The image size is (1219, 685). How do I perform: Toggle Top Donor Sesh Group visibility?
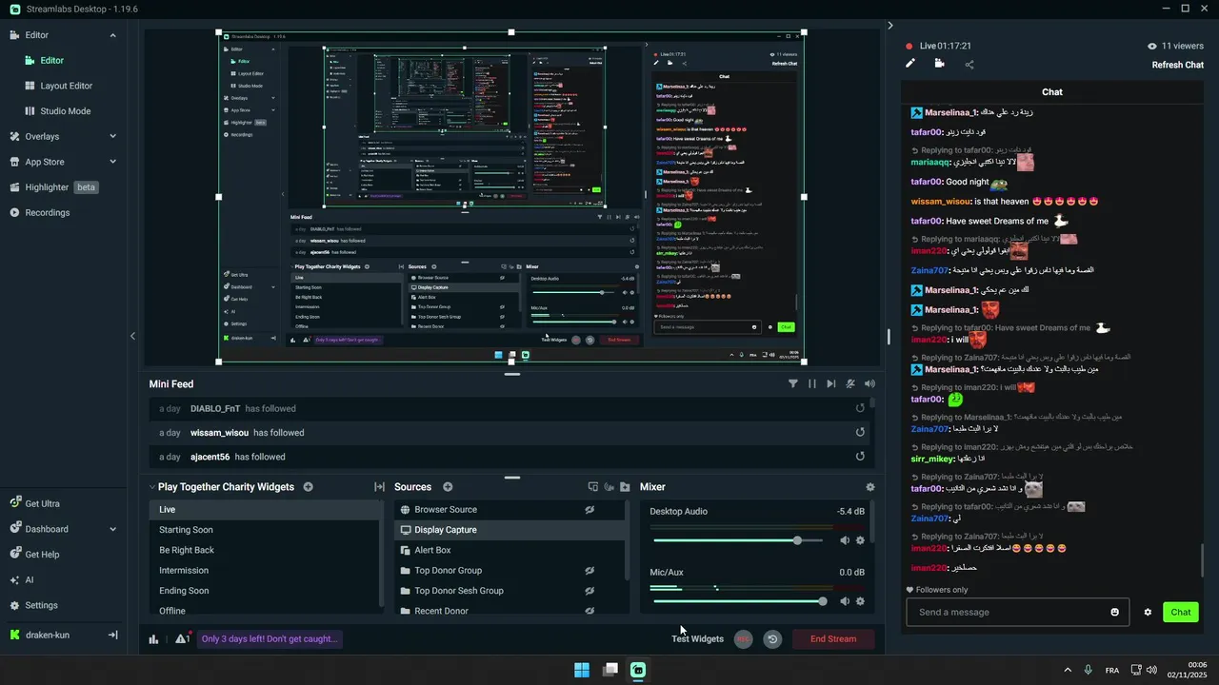click(590, 591)
